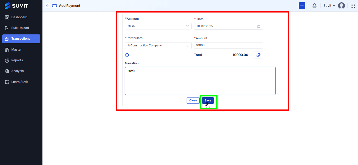The image size is (358, 165).
Task: Click the Dashboard sidebar icon
Action: pyautogui.click(x=7, y=17)
